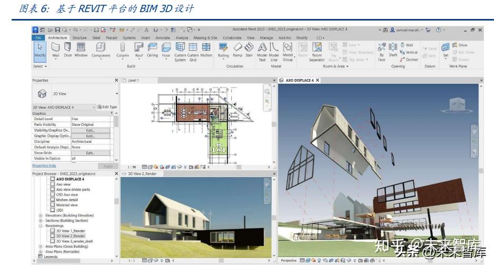This screenshot has height=266, width=494.
Task: Click Edit button for Graphic Display Options
Action: pyautogui.click(x=90, y=136)
